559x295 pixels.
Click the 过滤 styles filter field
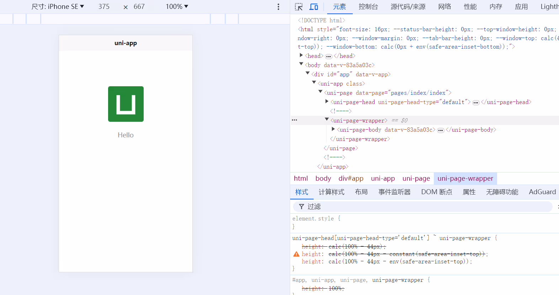(423, 207)
